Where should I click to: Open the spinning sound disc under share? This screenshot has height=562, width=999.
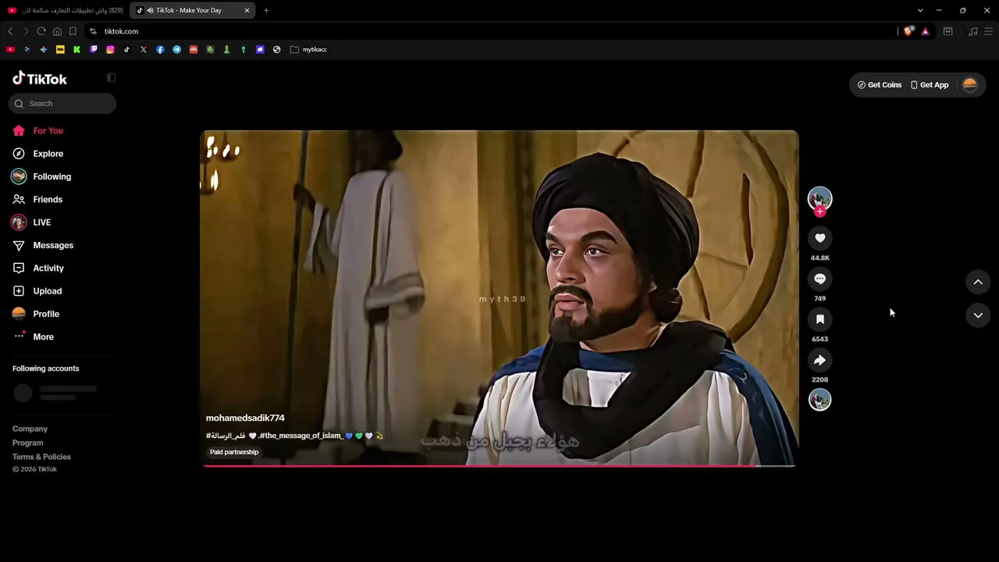pyautogui.click(x=819, y=400)
